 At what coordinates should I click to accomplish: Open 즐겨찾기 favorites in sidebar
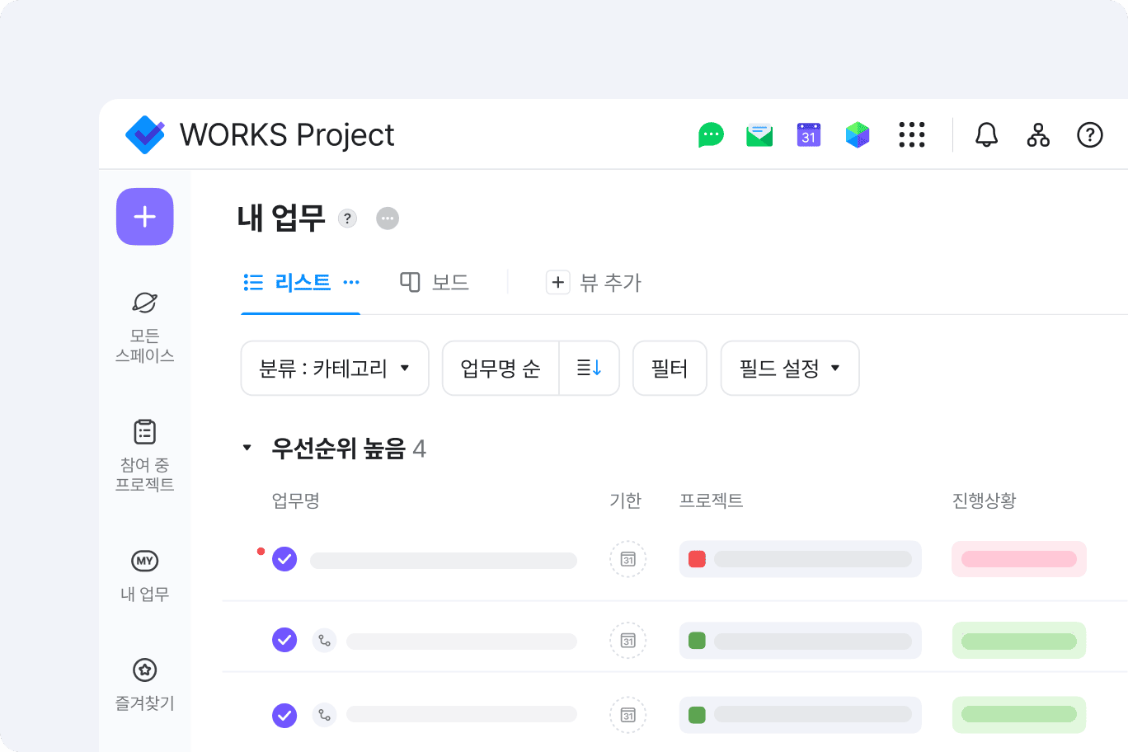point(145,684)
